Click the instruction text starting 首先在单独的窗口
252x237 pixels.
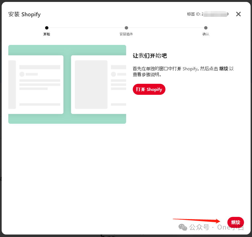point(183,72)
